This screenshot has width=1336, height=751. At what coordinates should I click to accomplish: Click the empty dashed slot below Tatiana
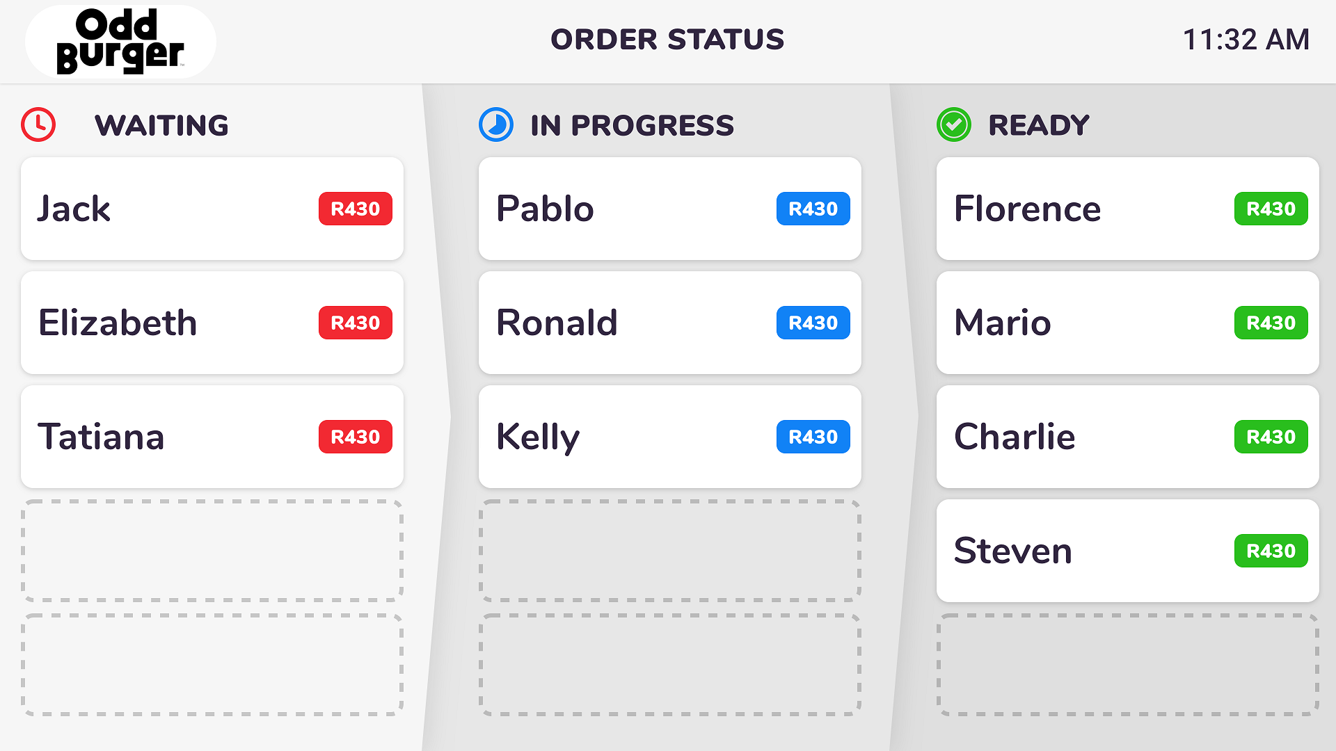click(212, 550)
